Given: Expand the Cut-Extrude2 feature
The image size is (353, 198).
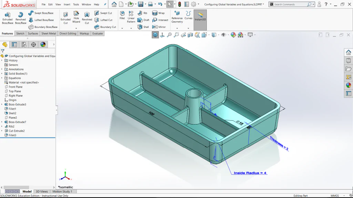Looking at the screenshot, I should [x=2, y=131].
